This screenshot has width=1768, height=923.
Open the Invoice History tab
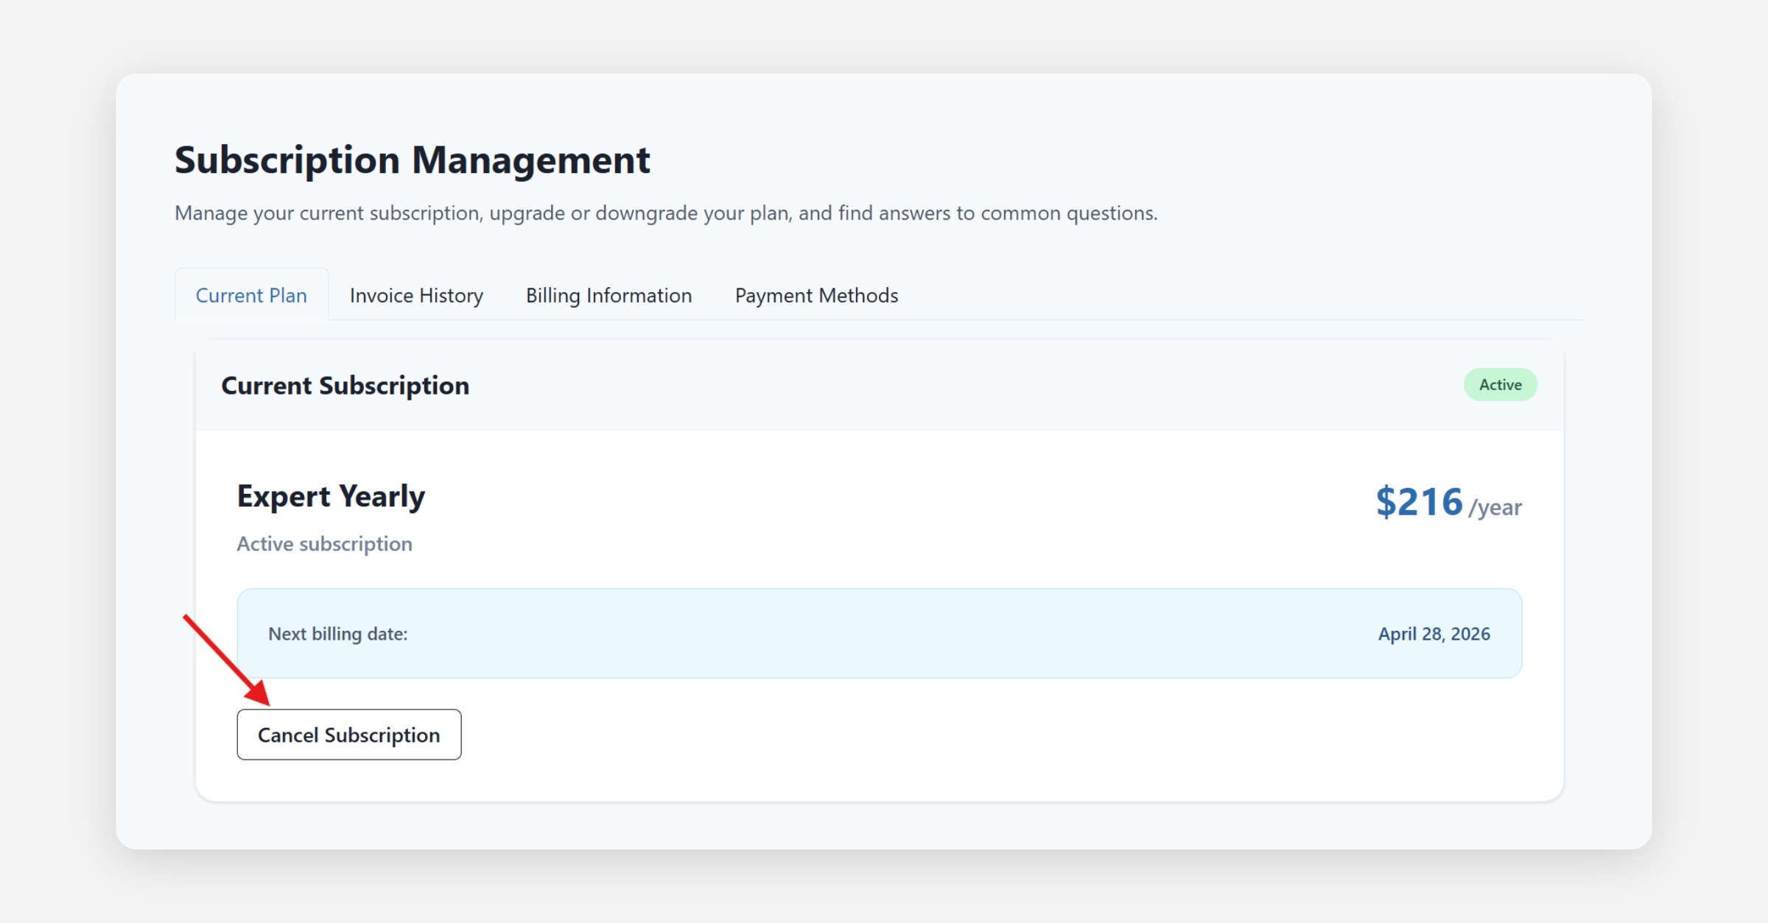[416, 295]
